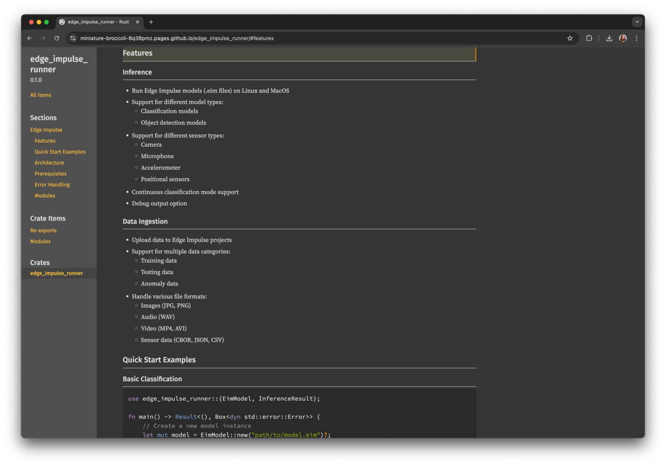Click the Basic Classification heading

tap(152, 379)
